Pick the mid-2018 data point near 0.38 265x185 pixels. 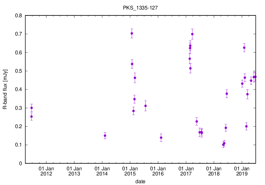pyautogui.click(x=227, y=94)
